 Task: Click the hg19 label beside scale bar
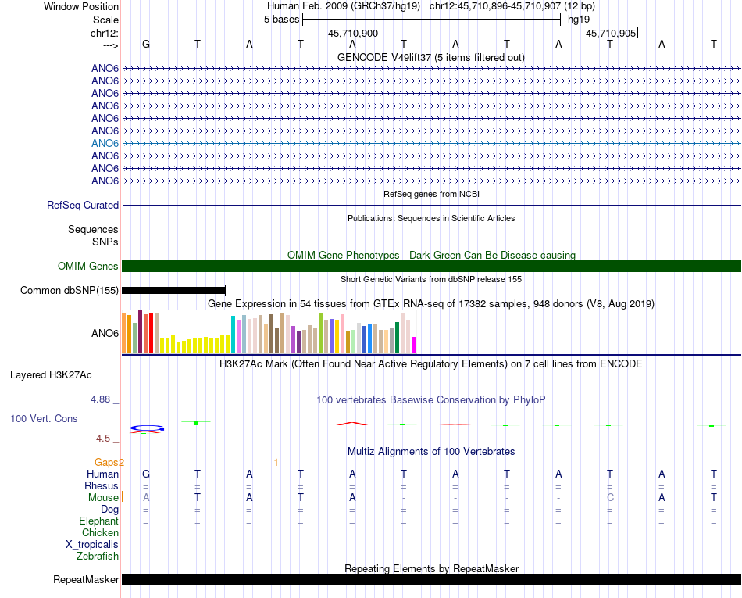579,20
